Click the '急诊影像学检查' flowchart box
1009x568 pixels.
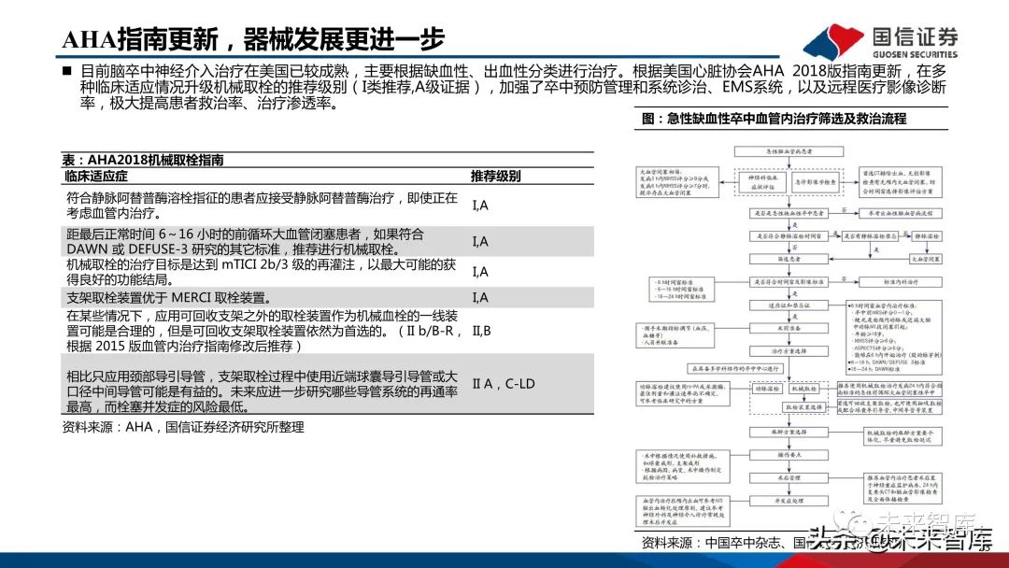point(816,182)
